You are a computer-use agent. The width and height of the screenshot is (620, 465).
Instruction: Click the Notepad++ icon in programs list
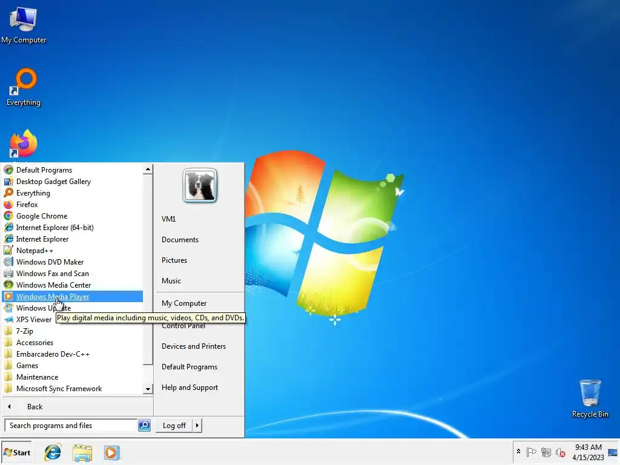[8, 250]
